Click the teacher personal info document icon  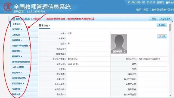pyautogui.click(x=14, y=19)
